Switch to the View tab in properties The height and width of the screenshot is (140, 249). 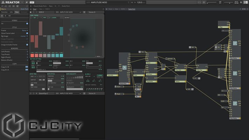pyautogui.click(x=17, y=12)
